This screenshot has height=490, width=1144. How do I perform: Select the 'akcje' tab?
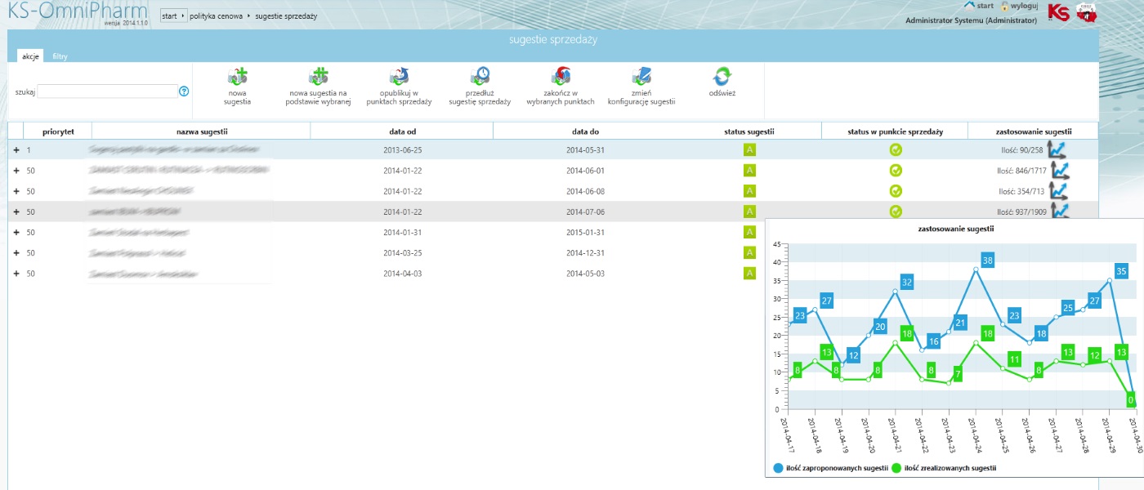click(x=31, y=56)
